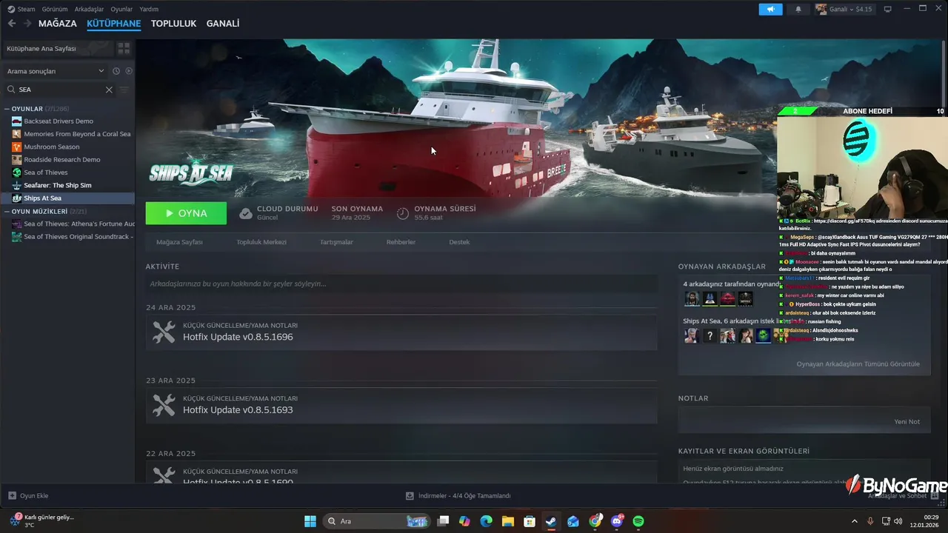Screen dimensions: 948x533
Task: Open Mağaza Sayfası link
Action: 179,242
